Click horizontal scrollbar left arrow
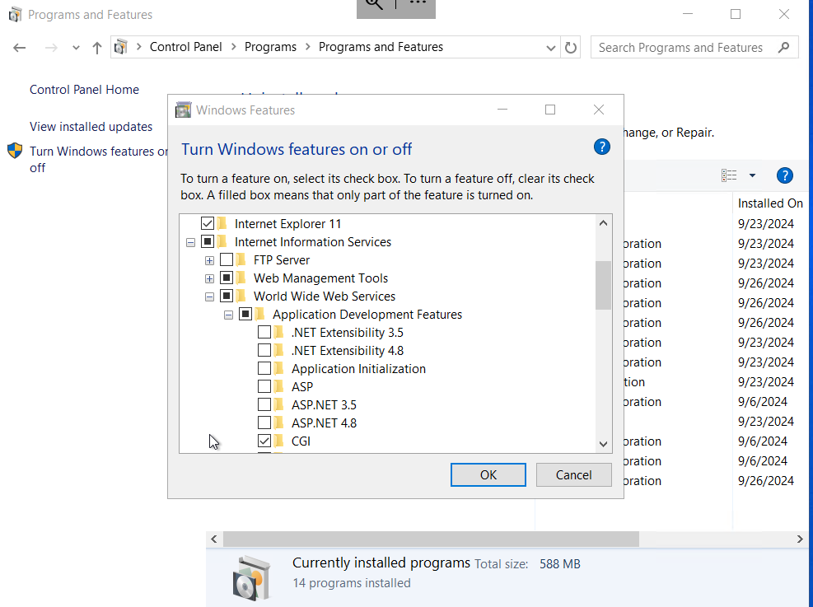 (214, 539)
